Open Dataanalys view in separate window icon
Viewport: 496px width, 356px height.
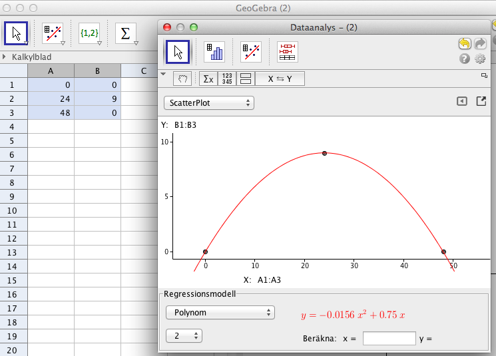tap(484, 76)
